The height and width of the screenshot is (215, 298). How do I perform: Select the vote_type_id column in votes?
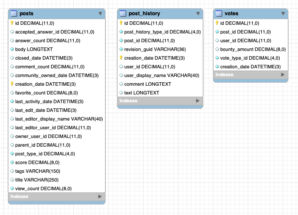tap(247, 58)
